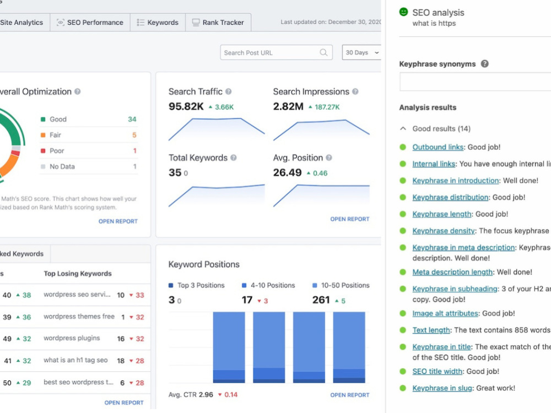The height and width of the screenshot is (413, 551).
Task: Click help icon next to Search Impressions
Action: coord(355,91)
